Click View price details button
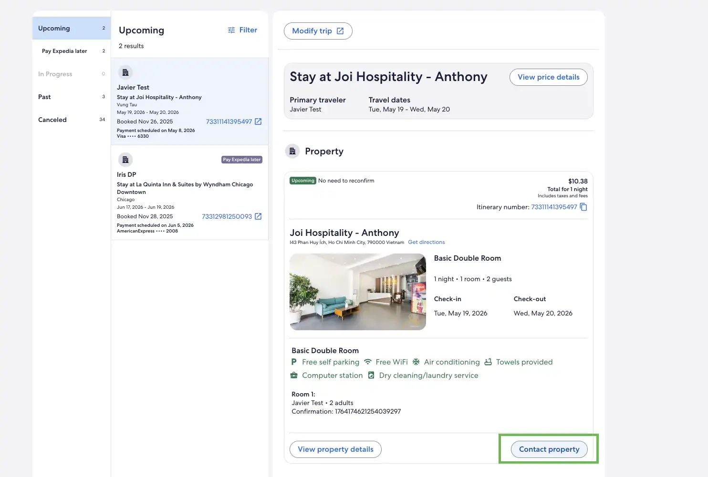 (x=548, y=77)
